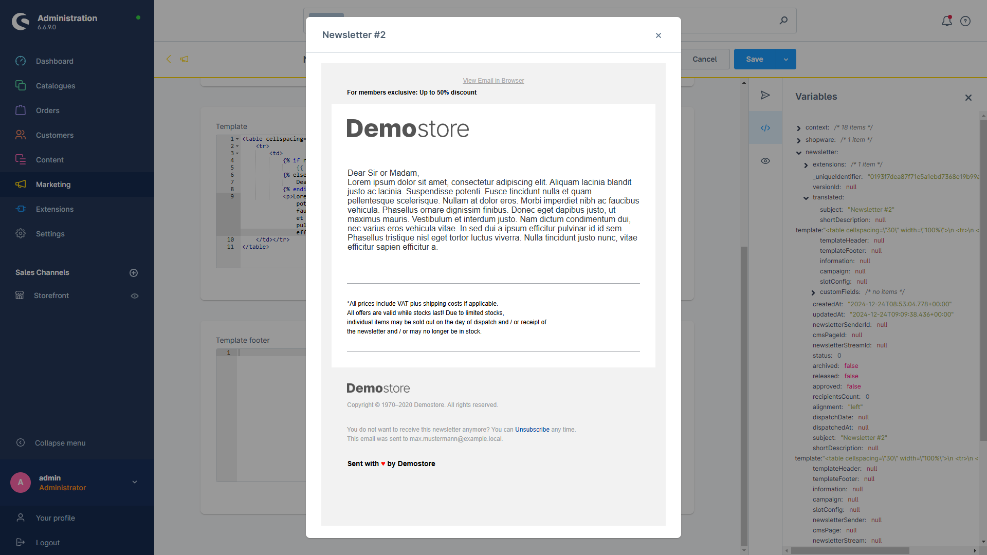Click the recipientsCount value

point(867,397)
